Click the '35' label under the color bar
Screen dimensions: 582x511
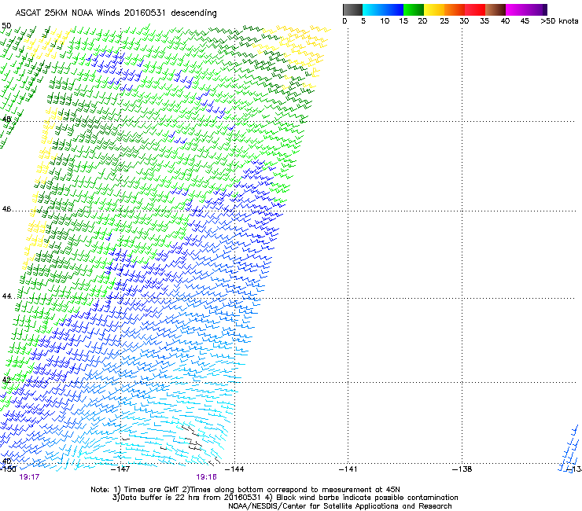click(484, 21)
